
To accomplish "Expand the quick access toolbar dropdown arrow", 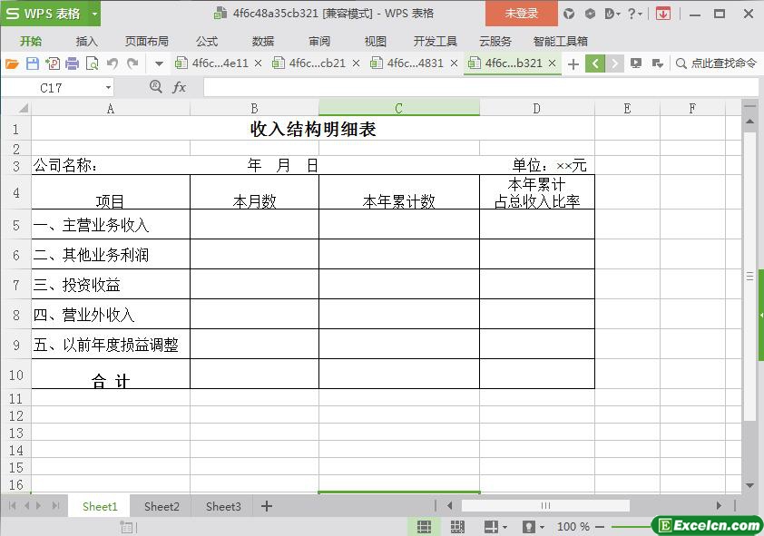I will (159, 63).
